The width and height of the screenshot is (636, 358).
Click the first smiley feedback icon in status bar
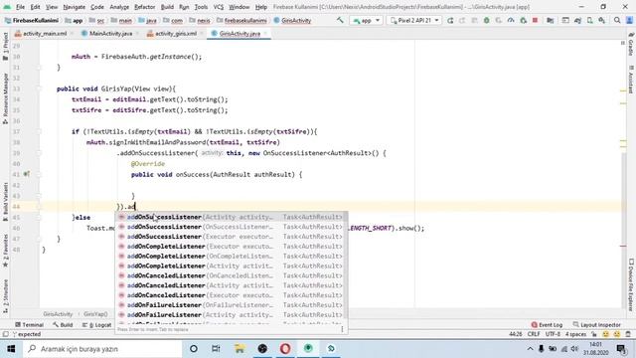tap(605, 334)
